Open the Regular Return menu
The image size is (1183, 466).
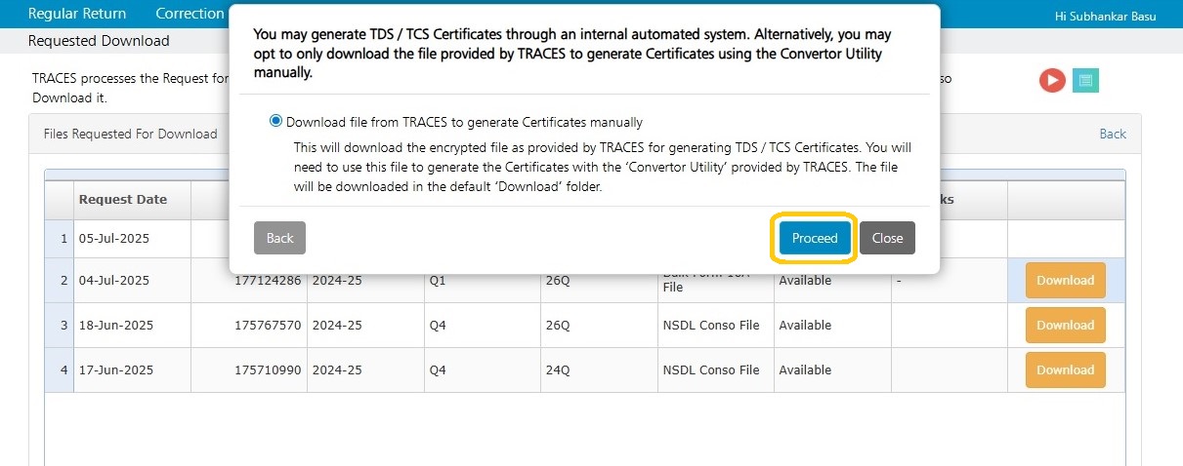tap(77, 14)
